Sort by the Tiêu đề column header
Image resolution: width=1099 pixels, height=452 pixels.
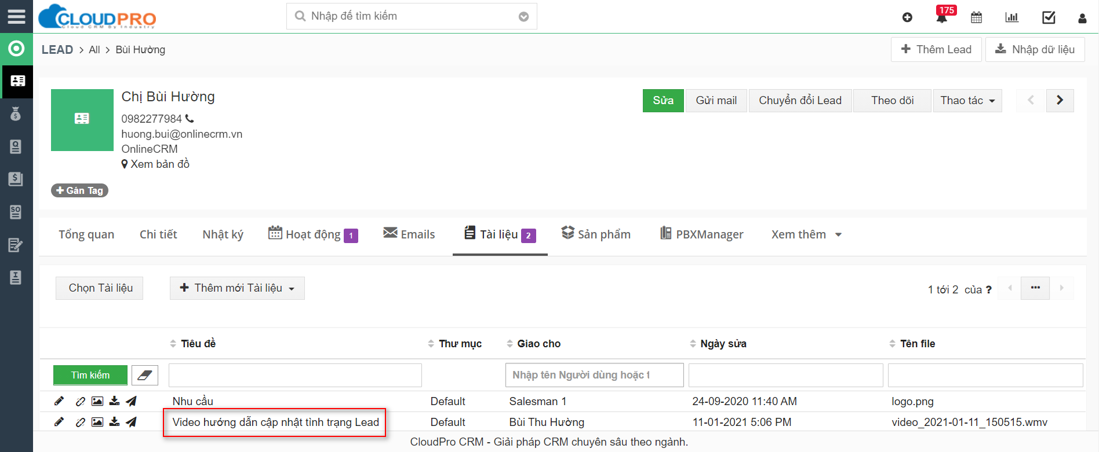(x=198, y=344)
